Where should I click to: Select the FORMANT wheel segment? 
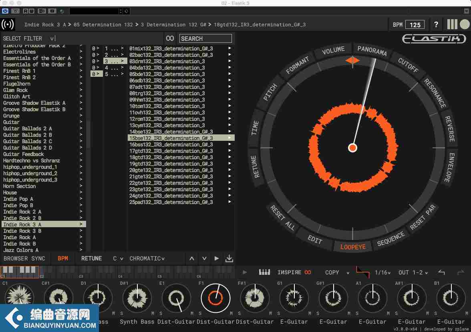[297, 65]
